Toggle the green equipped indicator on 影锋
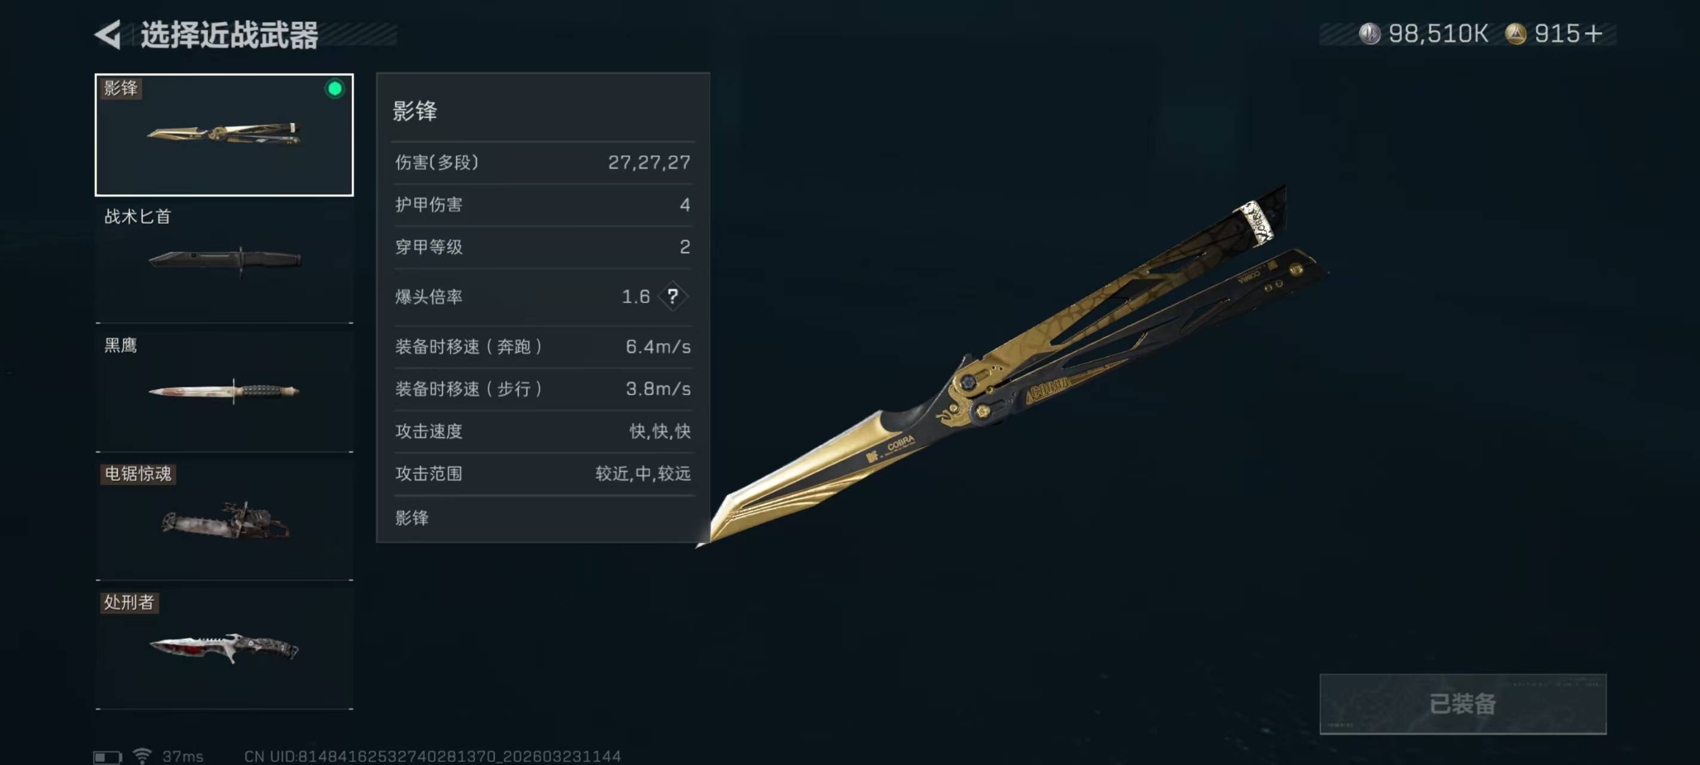This screenshot has width=1700, height=765. pyautogui.click(x=335, y=88)
